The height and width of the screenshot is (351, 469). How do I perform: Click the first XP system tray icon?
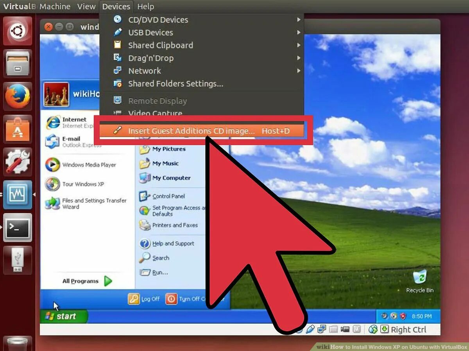click(x=385, y=316)
